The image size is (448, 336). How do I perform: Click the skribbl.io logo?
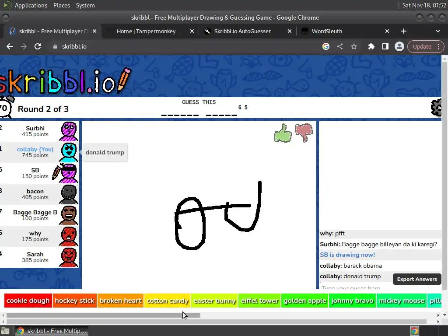pyautogui.click(x=65, y=80)
